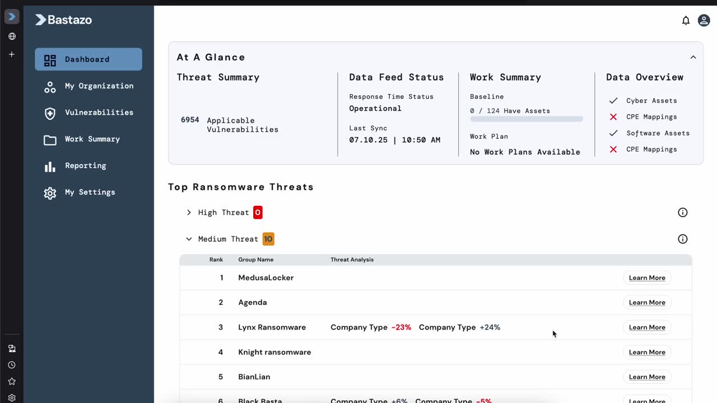Click the Rank column header
717x403 pixels.
[216, 260]
